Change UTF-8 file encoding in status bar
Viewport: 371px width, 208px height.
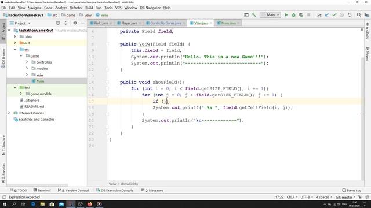click(307, 197)
